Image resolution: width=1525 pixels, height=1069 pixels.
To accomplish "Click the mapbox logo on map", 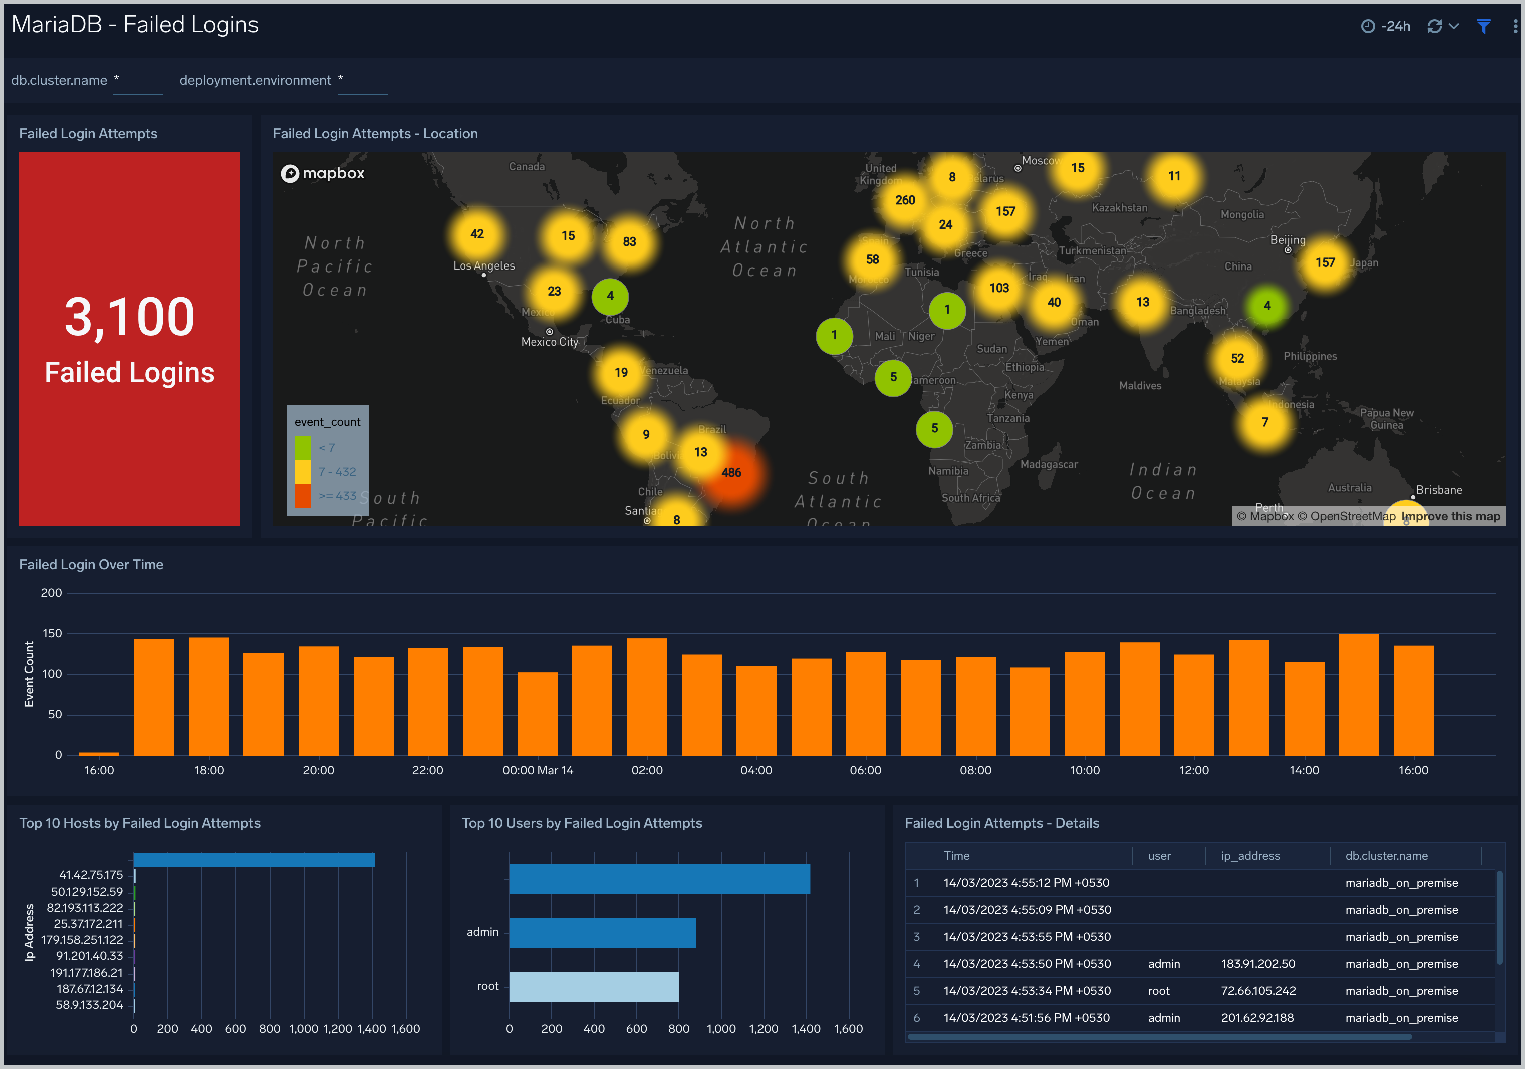I will tap(323, 173).
